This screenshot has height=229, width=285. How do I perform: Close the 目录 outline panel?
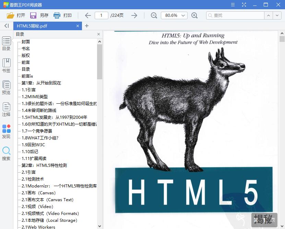coord(98,34)
